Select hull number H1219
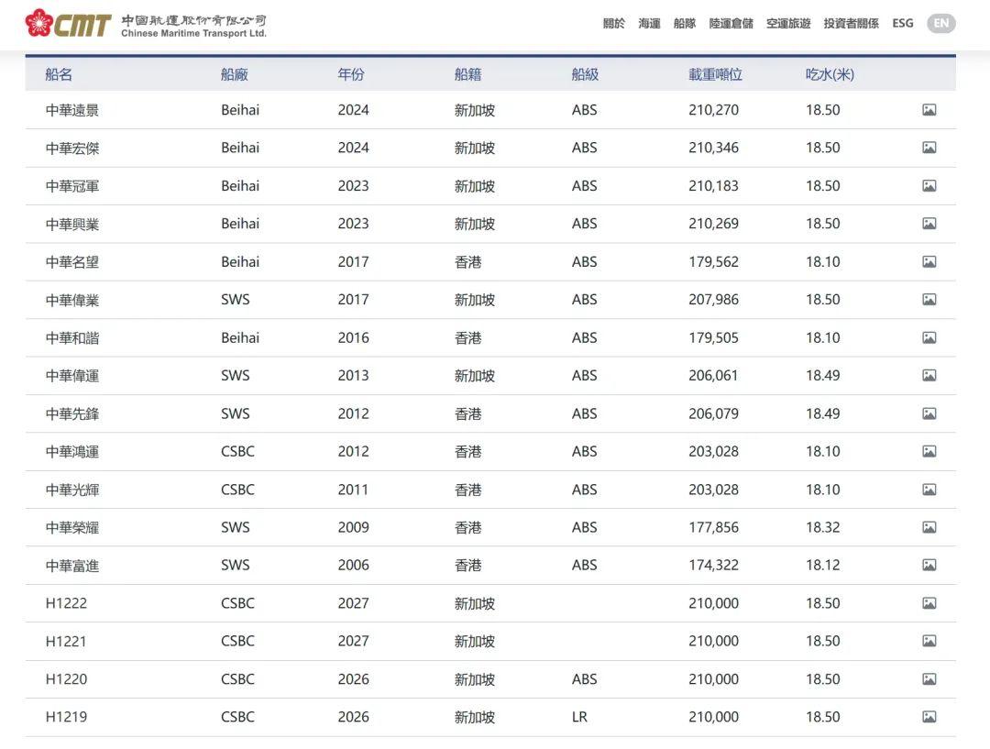990x749 pixels. [x=66, y=717]
